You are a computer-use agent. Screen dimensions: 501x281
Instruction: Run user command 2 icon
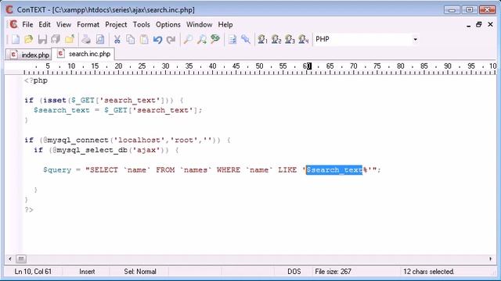tap(276, 40)
